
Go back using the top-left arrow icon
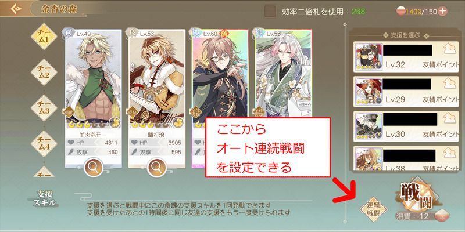coord(16,9)
